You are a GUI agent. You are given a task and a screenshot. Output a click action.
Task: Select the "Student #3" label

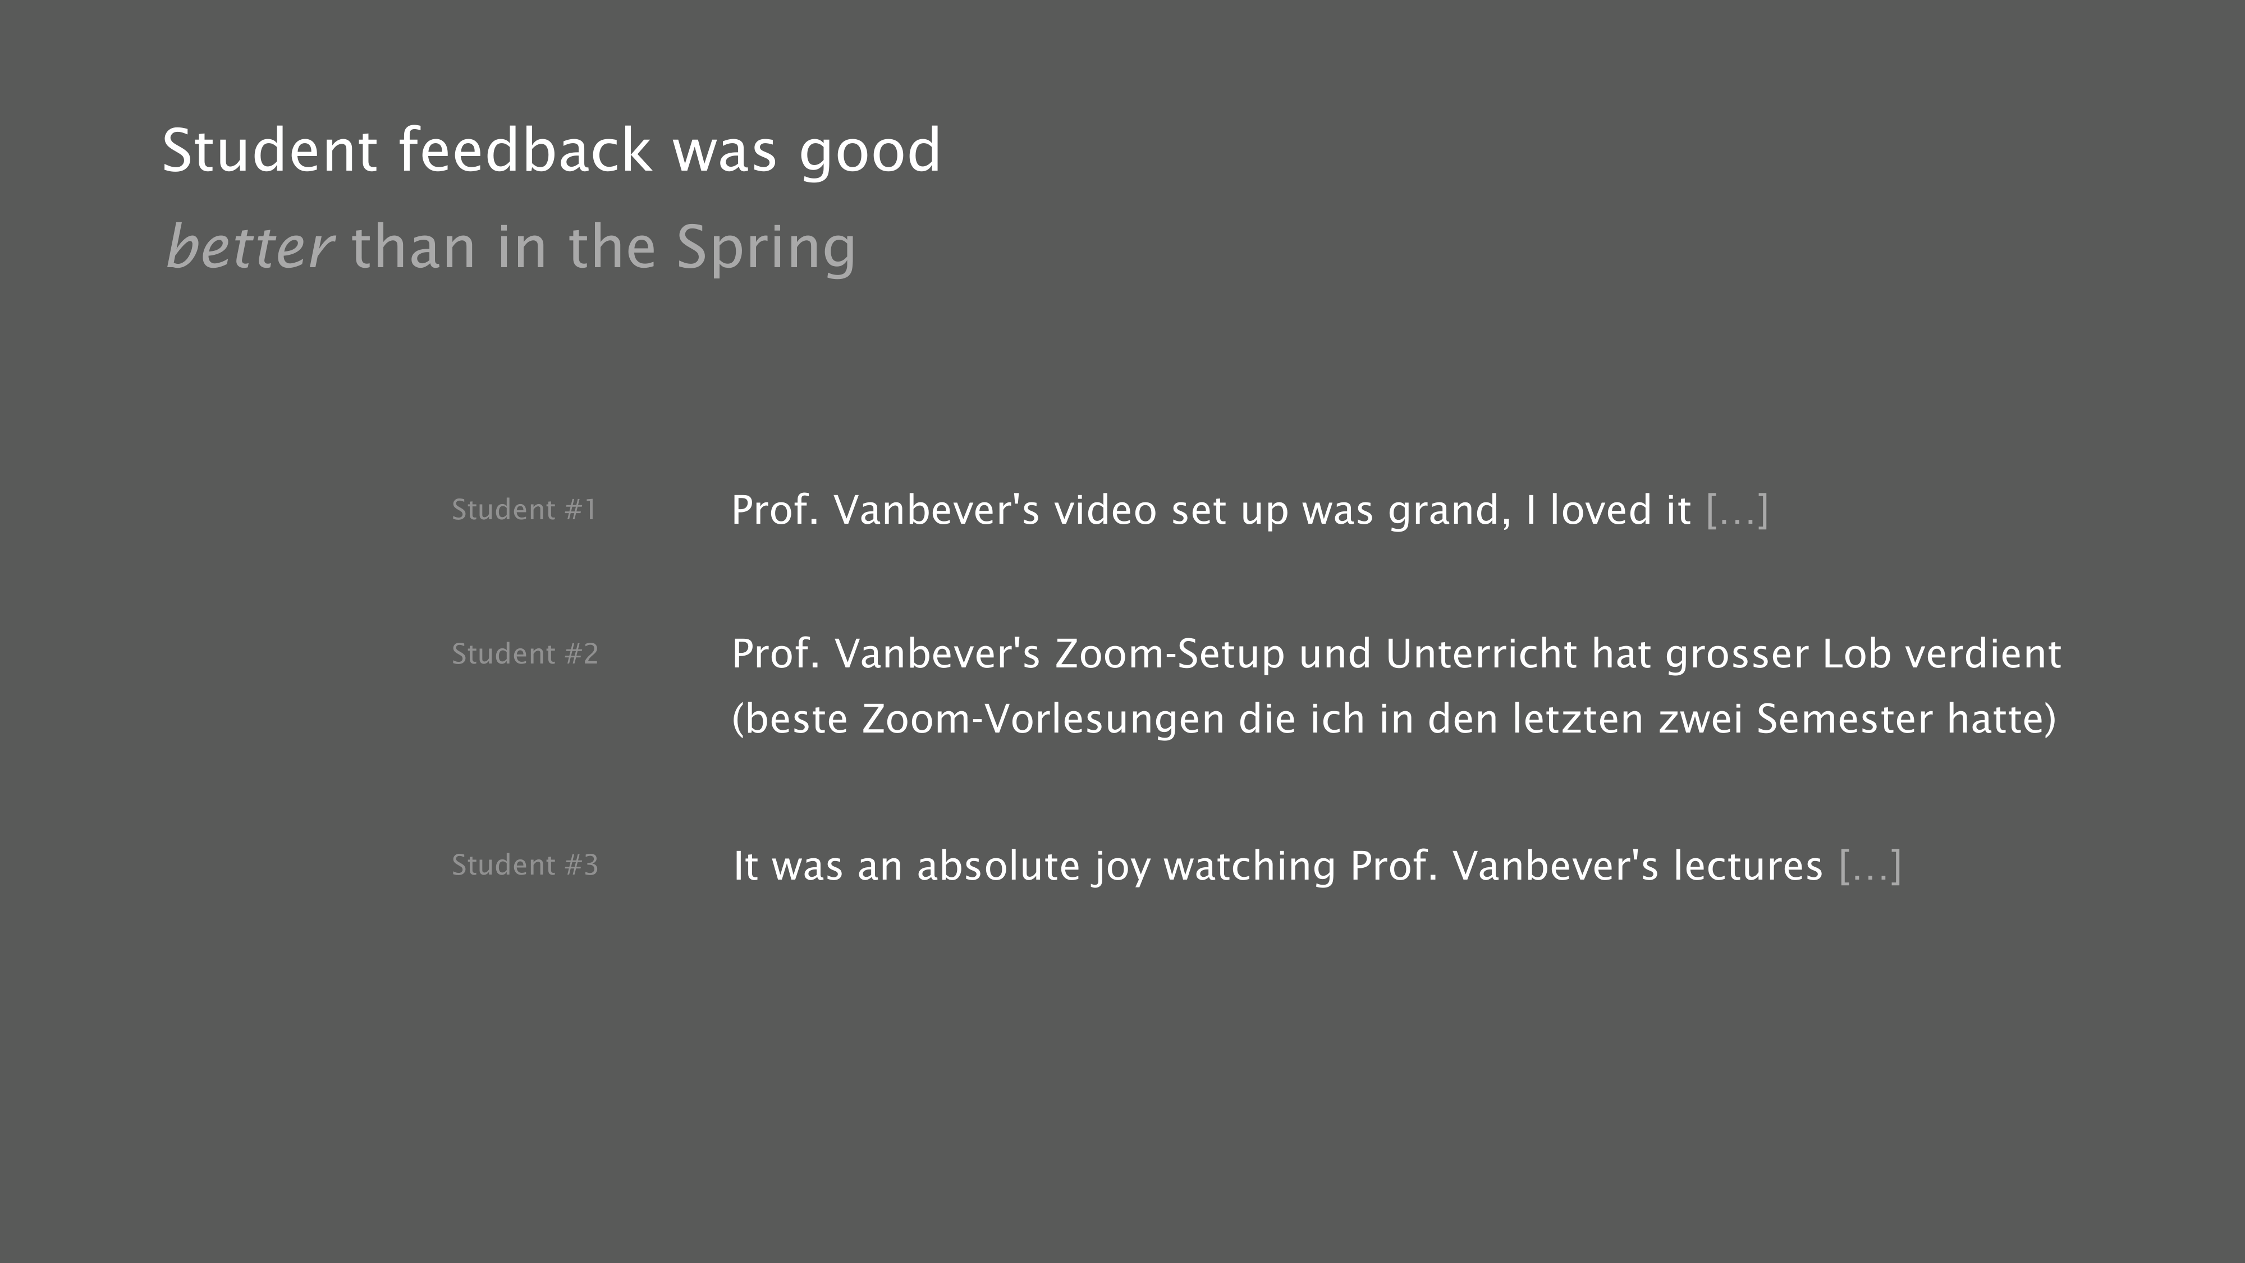(x=525, y=864)
